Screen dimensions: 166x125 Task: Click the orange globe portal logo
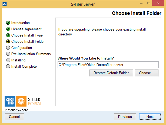(x=21, y=101)
